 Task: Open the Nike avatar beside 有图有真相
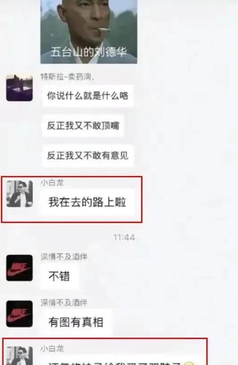coord(19,313)
